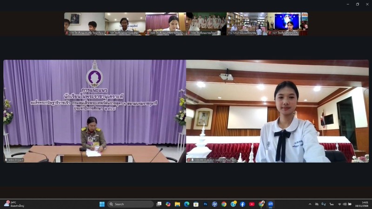The width and height of the screenshot is (372, 209).
Task: Switch the keyboard input language indicator
Action: point(332,204)
